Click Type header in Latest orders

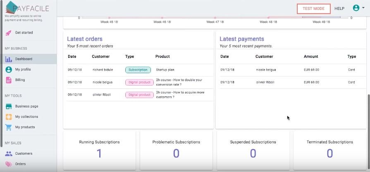(x=129, y=56)
